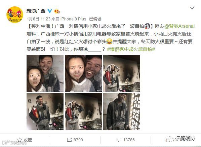Click the star 收藏 favorite icon
201x147 pixels.
click(19, 140)
